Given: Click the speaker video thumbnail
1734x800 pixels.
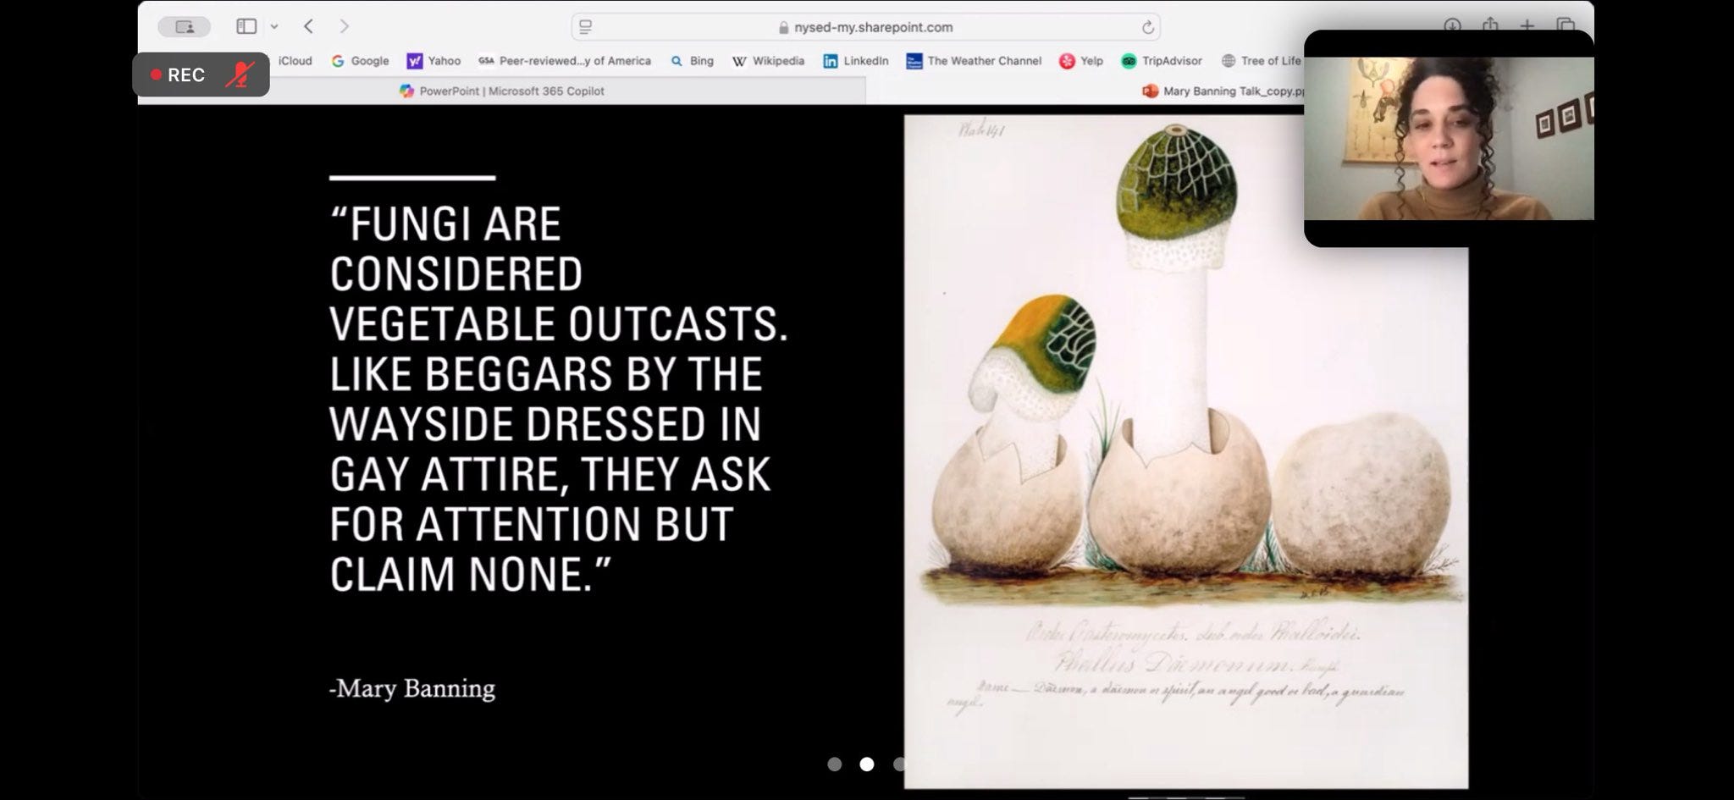Looking at the screenshot, I should pos(1449,138).
